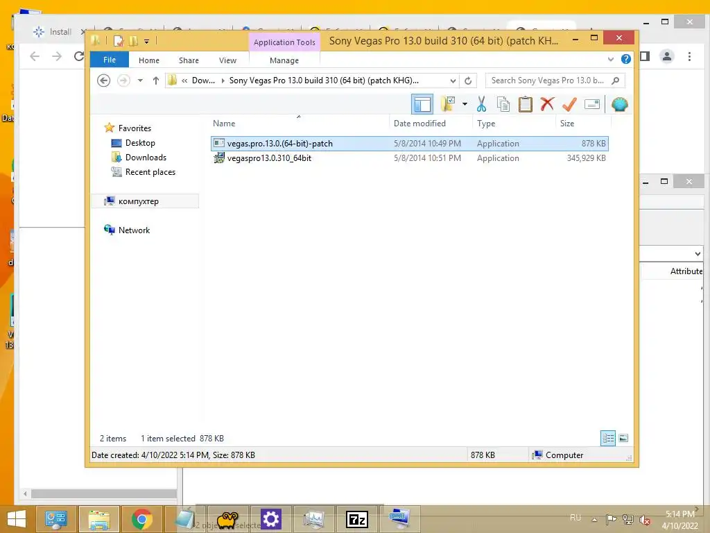Viewport: 710px width, 533px height.
Task: Open the dropdown chevron in right background window
Action: 698,254
